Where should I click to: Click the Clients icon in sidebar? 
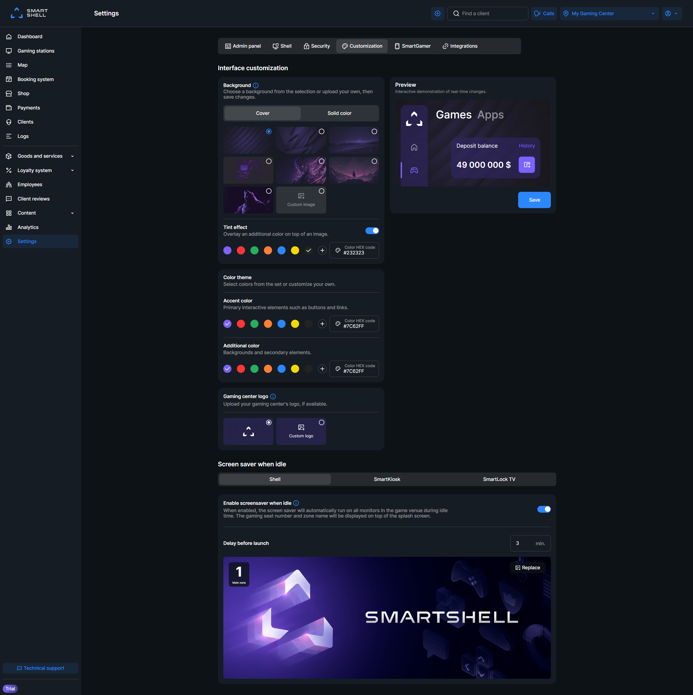(x=9, y=122)
